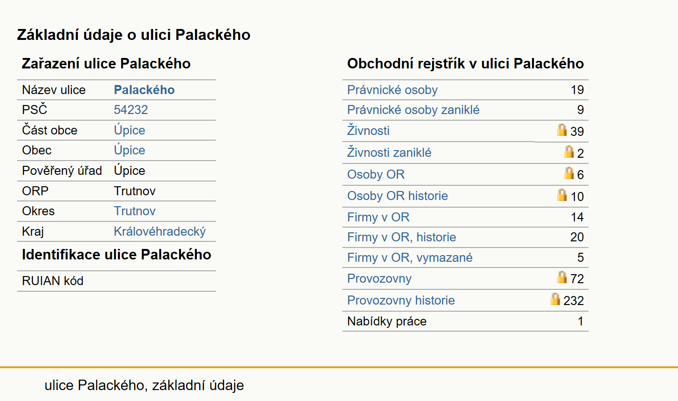Open the Osoby OR historie link

(397, 196)
